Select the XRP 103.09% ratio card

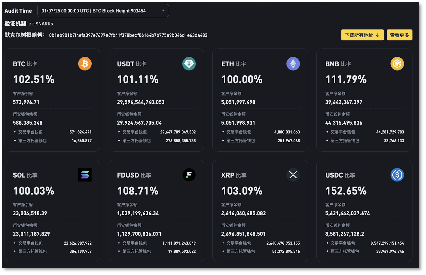tap(261, 211)
